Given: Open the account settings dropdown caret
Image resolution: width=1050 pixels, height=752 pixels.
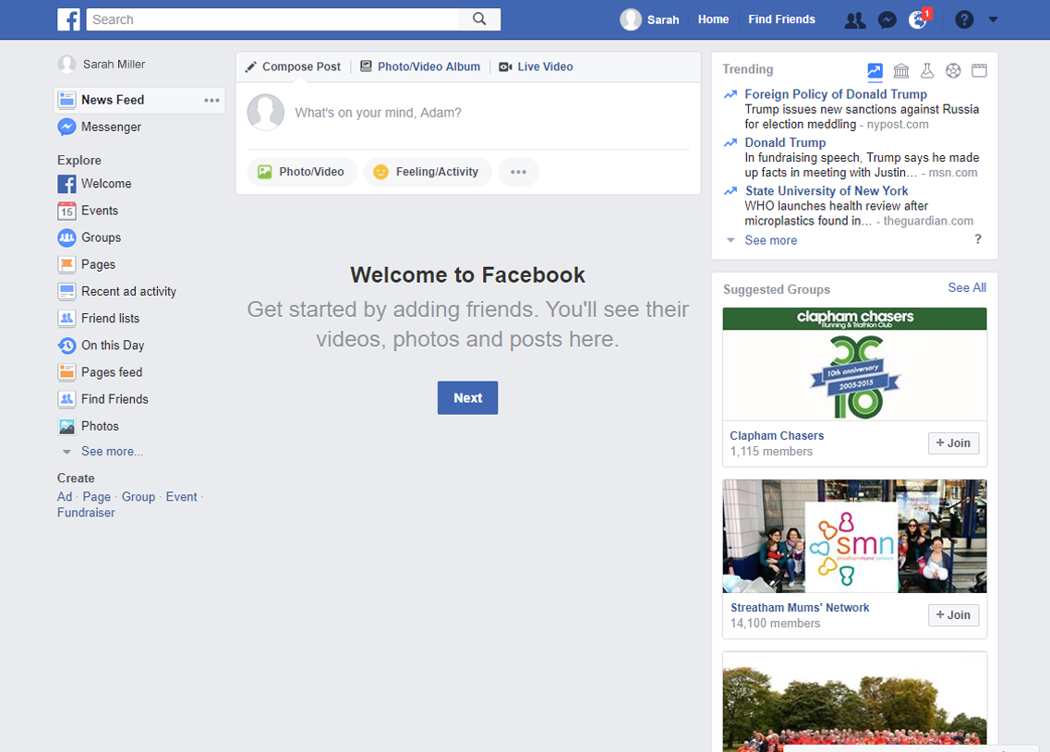Looking at the screenshot, I should click(993, 19).
